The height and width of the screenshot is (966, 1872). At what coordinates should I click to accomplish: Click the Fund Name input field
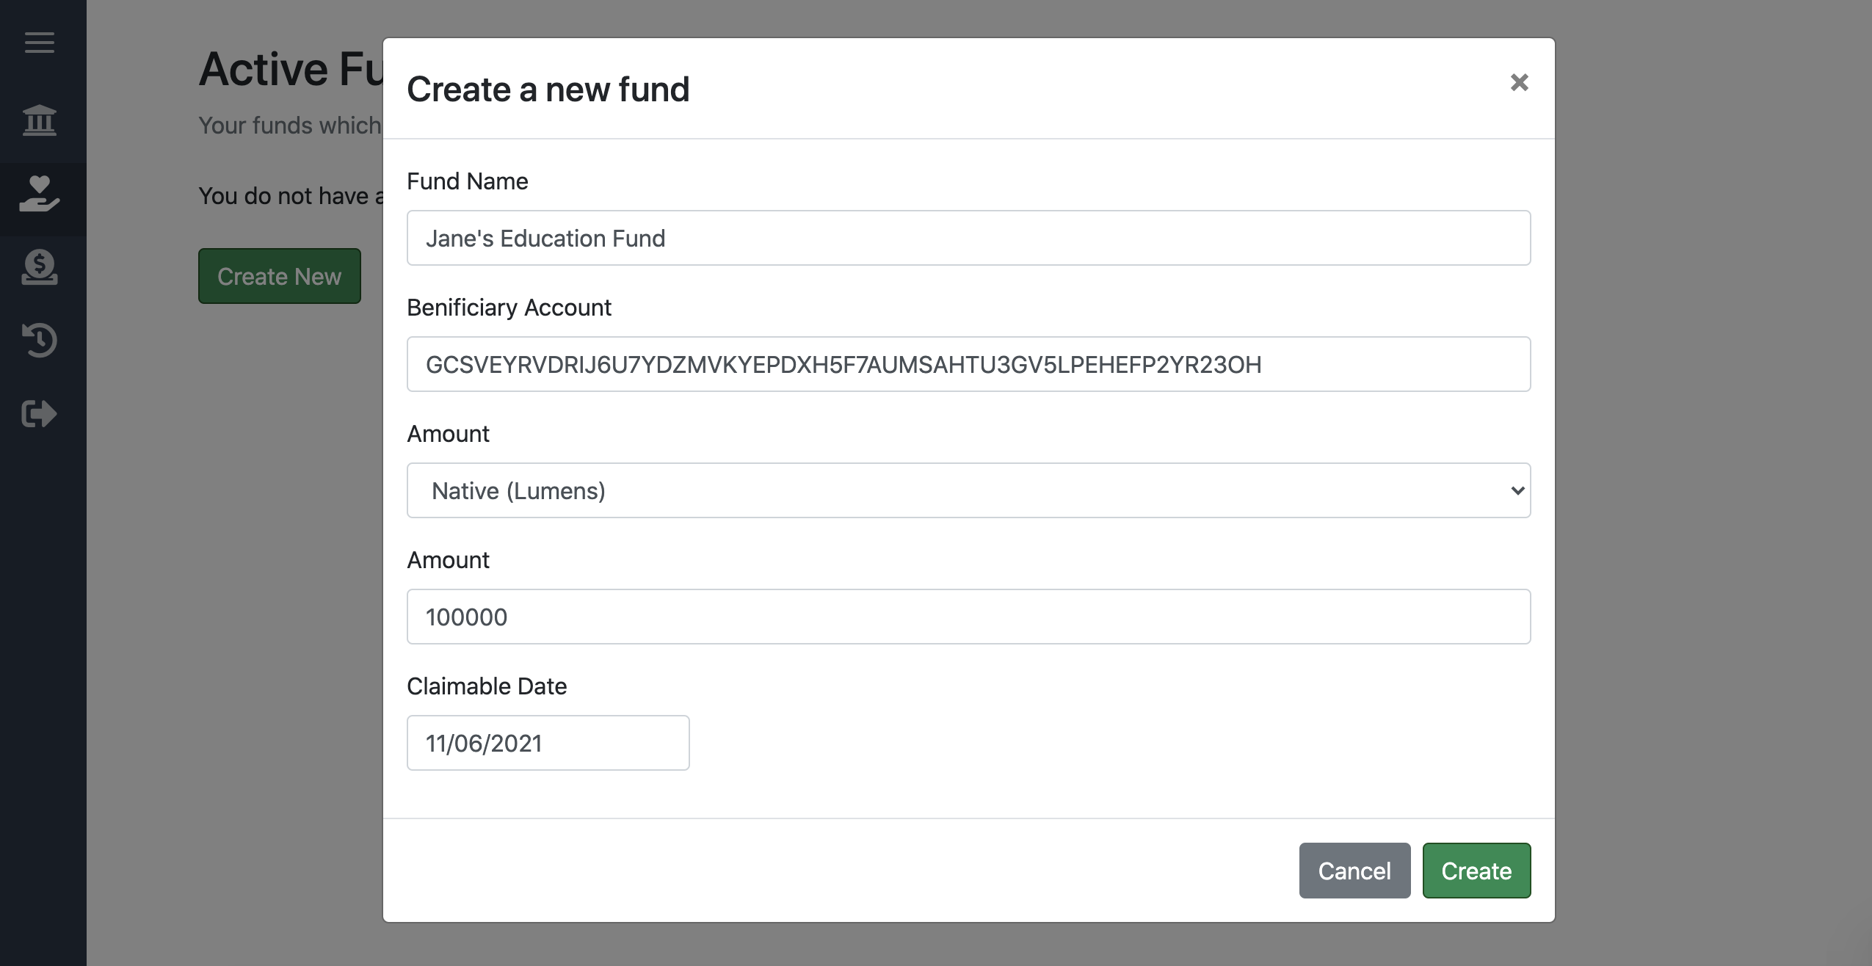[968, 238]
